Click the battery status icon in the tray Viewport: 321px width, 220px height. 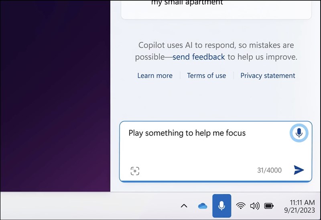tap(269, 206)
